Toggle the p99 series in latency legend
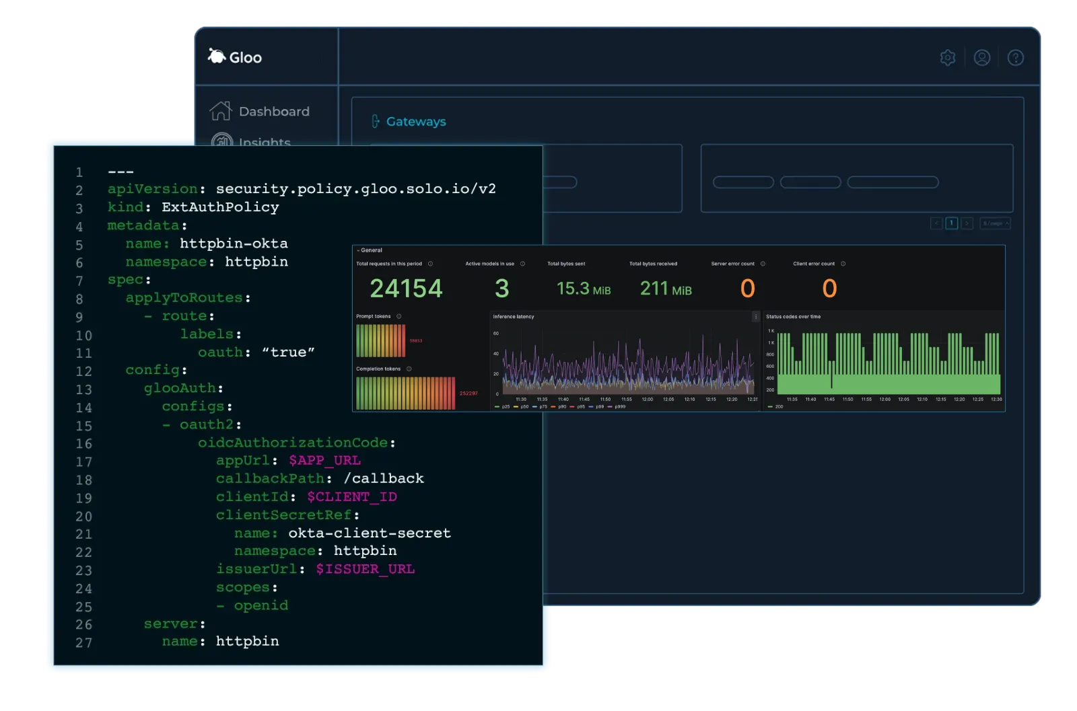Image resolution: width=1077 pixels, height=711 pixels. coord(596,406)
